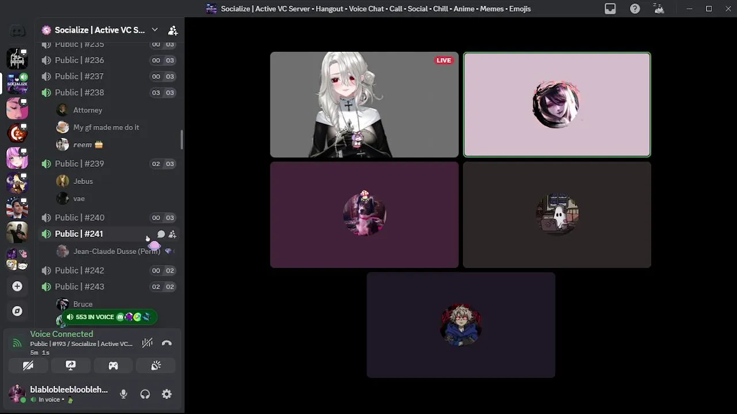Select the pink-haired girl server icon
The image size is (737, 414).
click(17, 109)
